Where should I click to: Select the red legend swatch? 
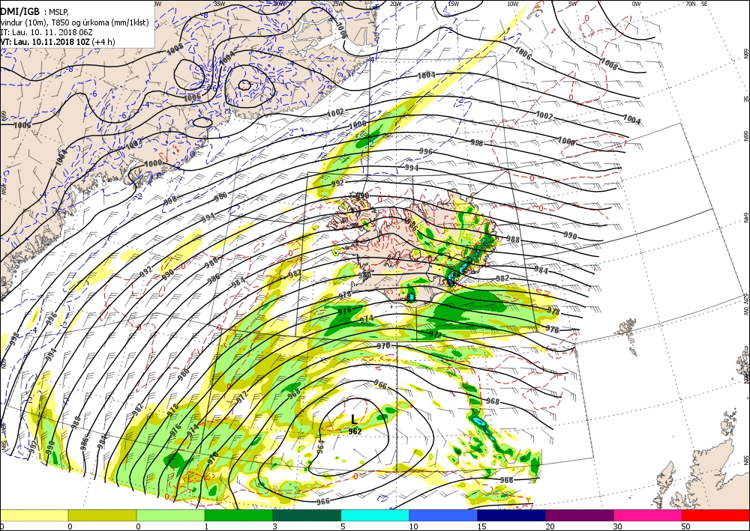click(715, 515)
